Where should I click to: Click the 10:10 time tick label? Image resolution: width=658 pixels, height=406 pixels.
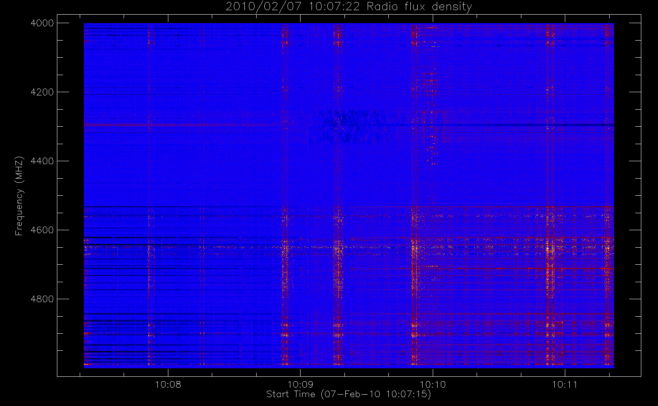point(433,384)
